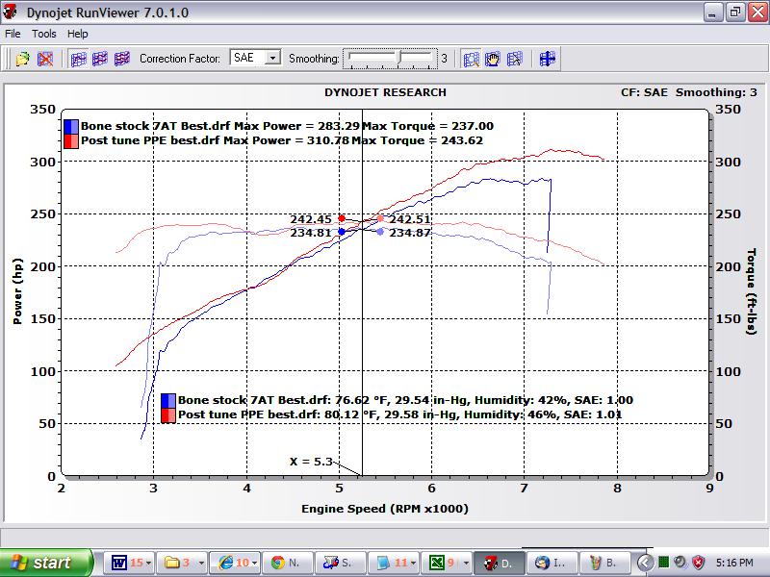The width and height of the screenshot is (770, 577).
Task: Click the Windows start button
Action: click(46, 563)
